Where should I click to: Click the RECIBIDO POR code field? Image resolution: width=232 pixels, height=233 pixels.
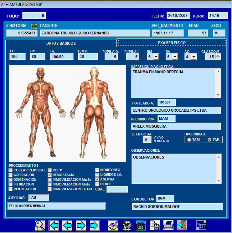(x=167, y=119)
